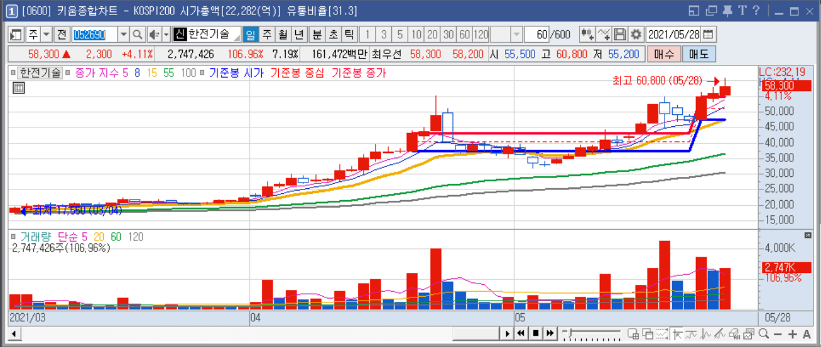Click the speaker sound alert icon
821x347 pixels.
(x=154, y=34)
